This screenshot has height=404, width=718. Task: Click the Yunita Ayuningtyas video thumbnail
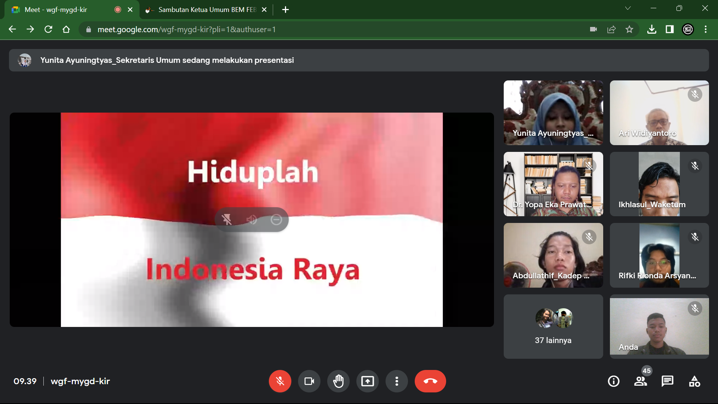(553, 113)
